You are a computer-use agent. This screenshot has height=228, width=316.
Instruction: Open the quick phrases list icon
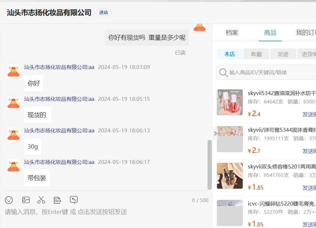click(x=57, y=200)
